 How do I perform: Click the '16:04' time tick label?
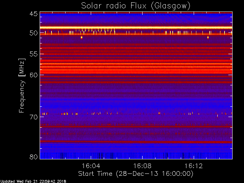(x=91, y=166)
